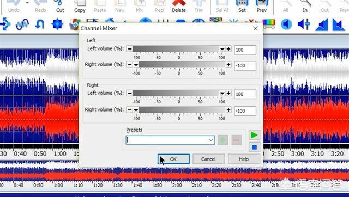This screenshot has width=349, height=197.
Task: Click the remove preset minus button
Action: (236, 140)
